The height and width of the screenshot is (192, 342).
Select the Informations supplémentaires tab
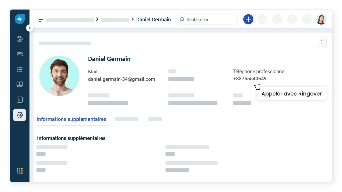tap(71, 119)
